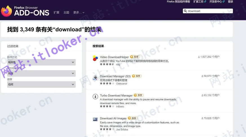The image size is (246, 137).
Task: Click recommended badge beside Download All Images
Action: [x=132, y=118]
